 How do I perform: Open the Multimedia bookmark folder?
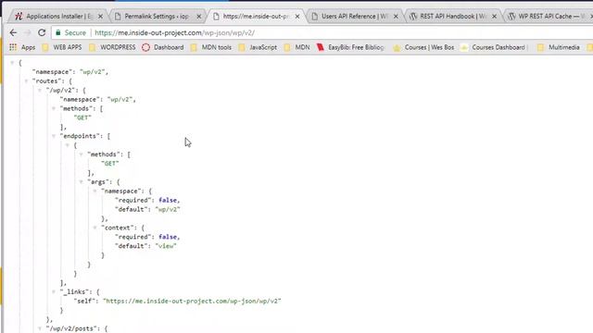coord(559,47)
